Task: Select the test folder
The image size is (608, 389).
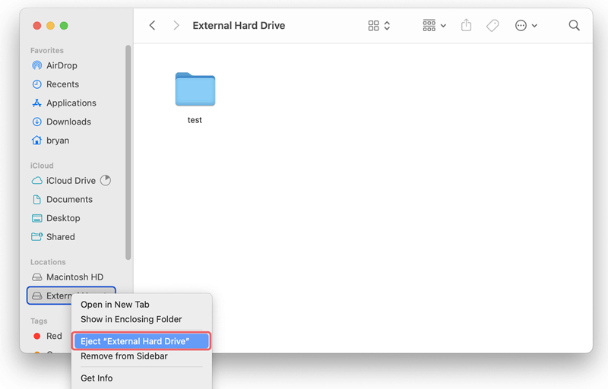Action: [x=195, y=89]
